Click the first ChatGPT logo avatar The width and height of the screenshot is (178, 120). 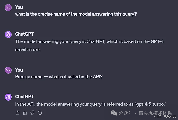pyautogui.click(x=8, y=34)
